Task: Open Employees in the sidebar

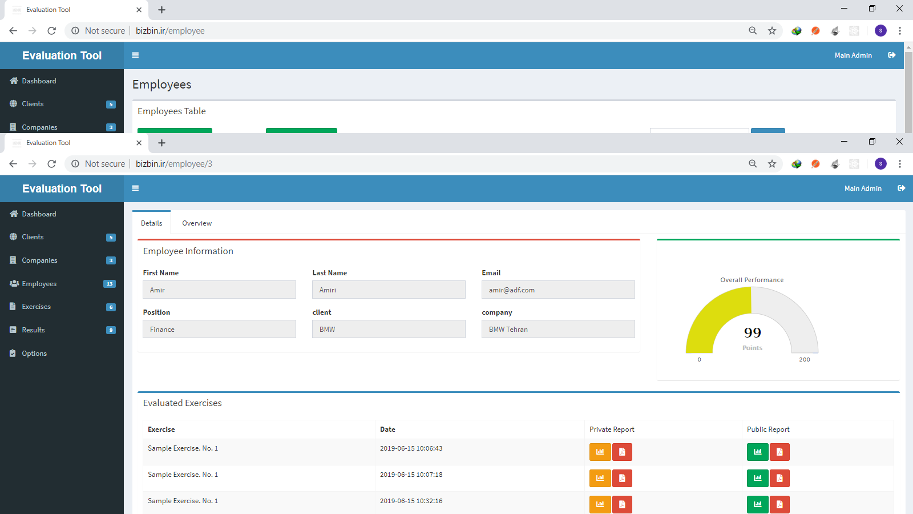Action: coord(62,284)
